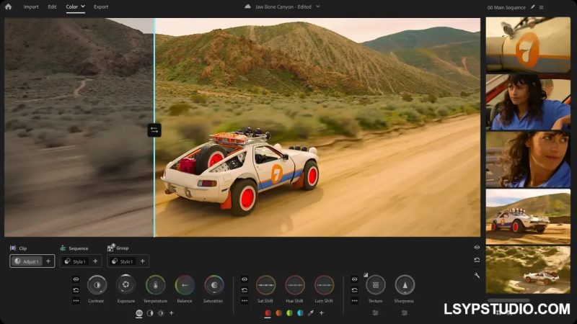Screen dimensions: 577x324
Task: Reset the HSL shift group
Action: click(x=245, y=290)
